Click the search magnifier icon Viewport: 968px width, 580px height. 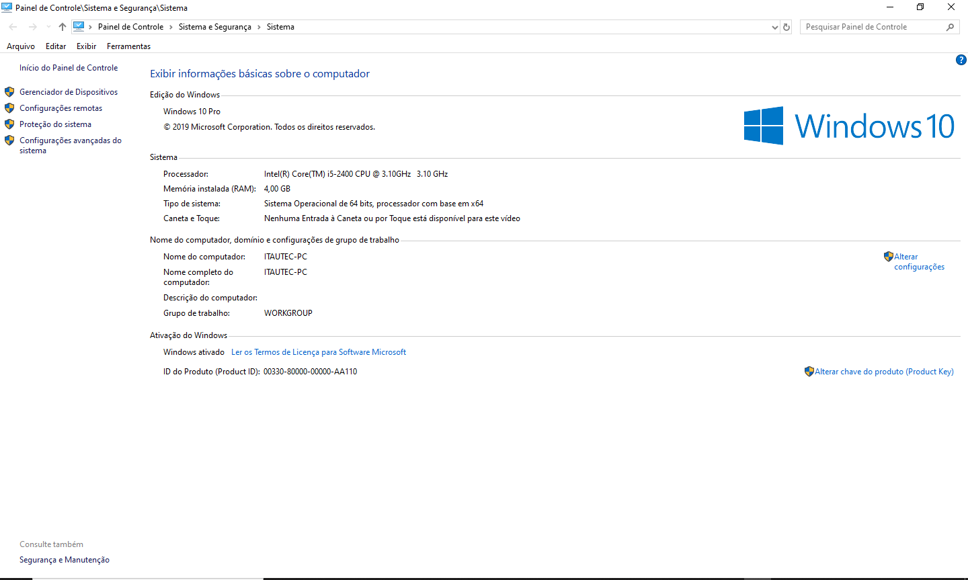click(950, 27)
